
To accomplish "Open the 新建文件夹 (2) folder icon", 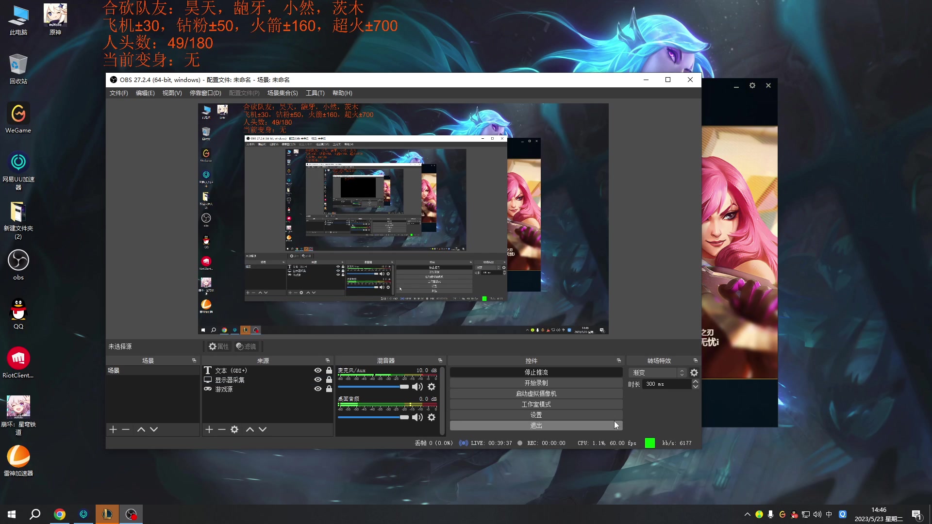I will coord(18,220).
